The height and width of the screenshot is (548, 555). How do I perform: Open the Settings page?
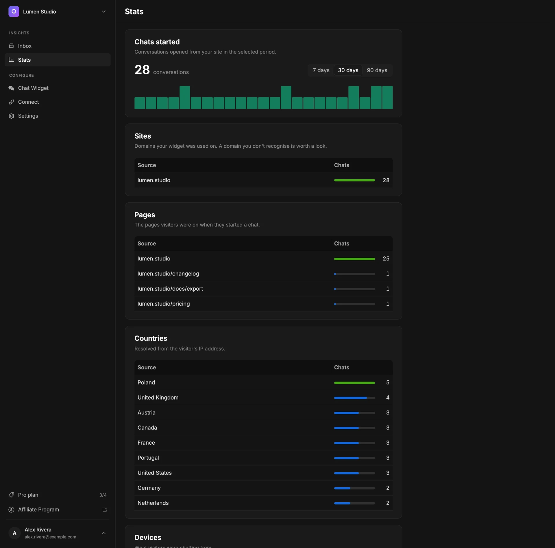click(58, 116)
